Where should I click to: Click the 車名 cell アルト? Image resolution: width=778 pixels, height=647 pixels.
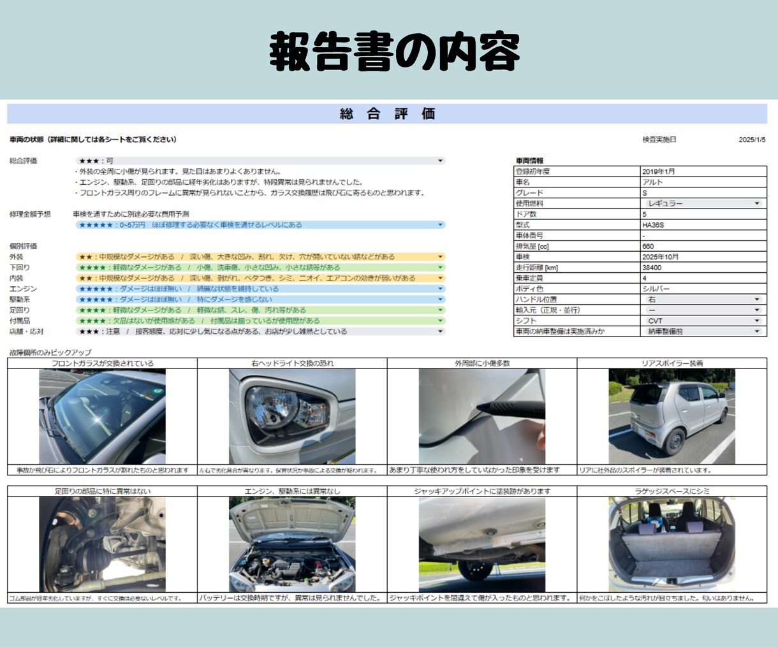703,182
